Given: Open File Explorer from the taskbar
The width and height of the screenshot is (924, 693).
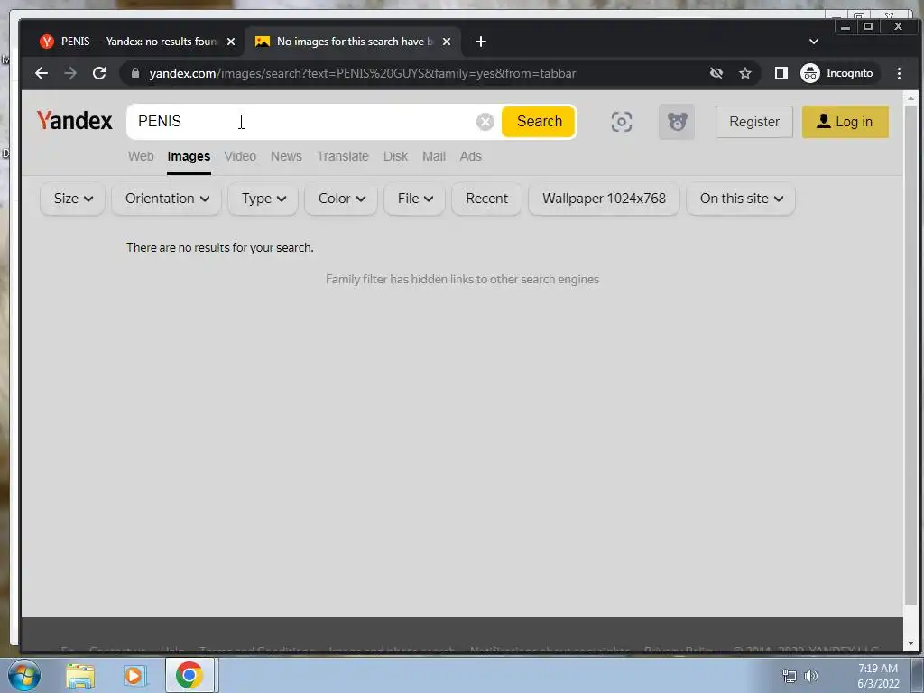Looking at the screenshot, I should 80,675.
